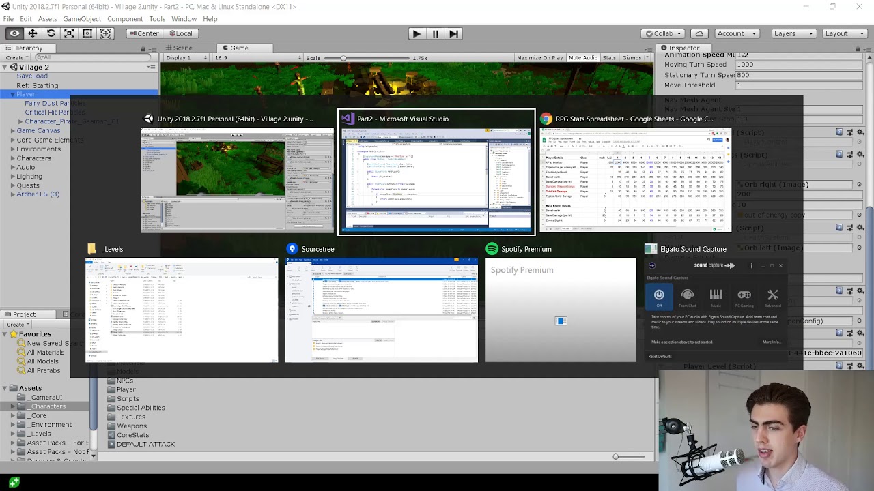The image size is (874, 491).
Task: Open the File menu
Action: (8, 19)
